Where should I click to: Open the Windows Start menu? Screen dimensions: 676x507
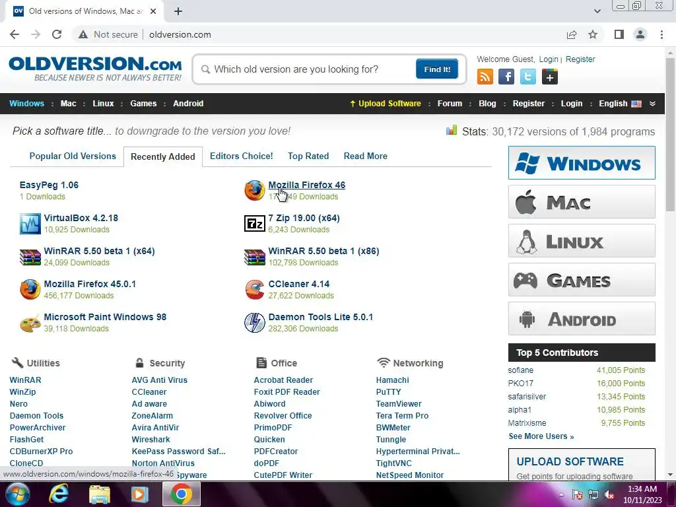tap(18, 494)
